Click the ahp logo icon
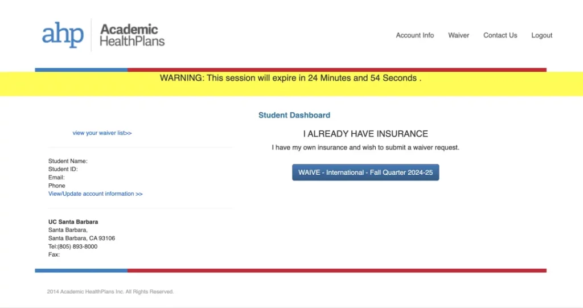The height and width of the screenshot is (308, 583). pos(63,35)
